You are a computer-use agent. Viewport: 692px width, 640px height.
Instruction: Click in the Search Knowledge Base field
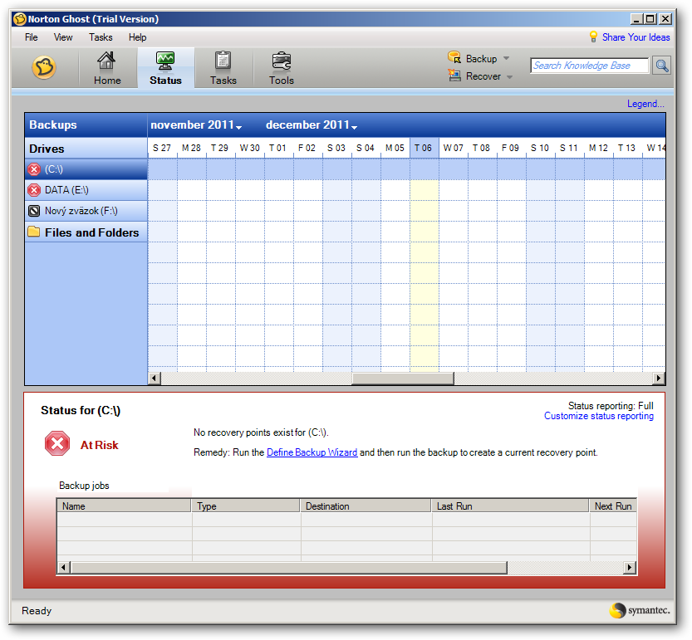pyautogui.click(x=590, y=66)
